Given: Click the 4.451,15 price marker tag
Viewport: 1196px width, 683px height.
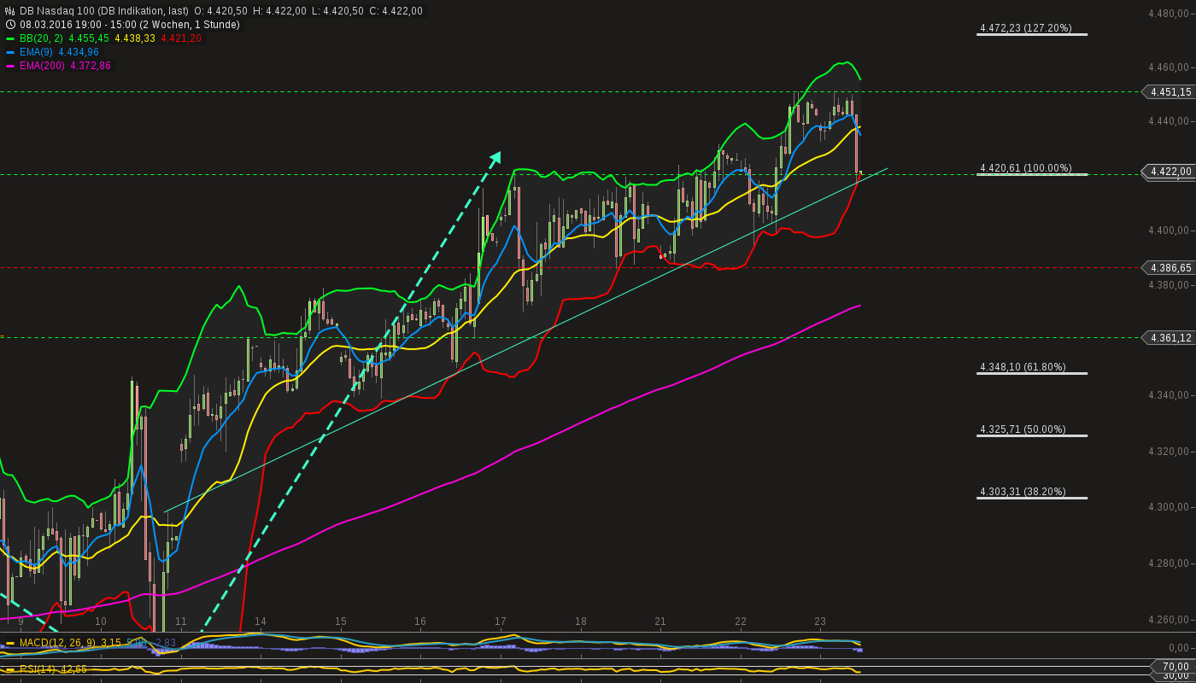Looking at the screenshot, I should (x=1168, y=92).
